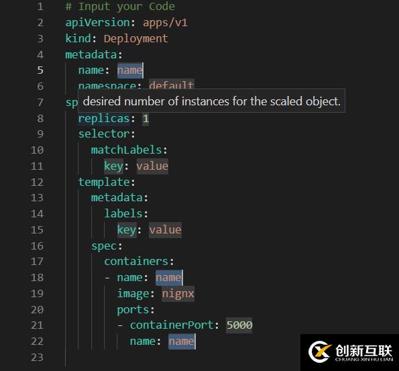Click the replicas value '1'
The height and width of the screenshot is (371, 399).
(146, 119)
